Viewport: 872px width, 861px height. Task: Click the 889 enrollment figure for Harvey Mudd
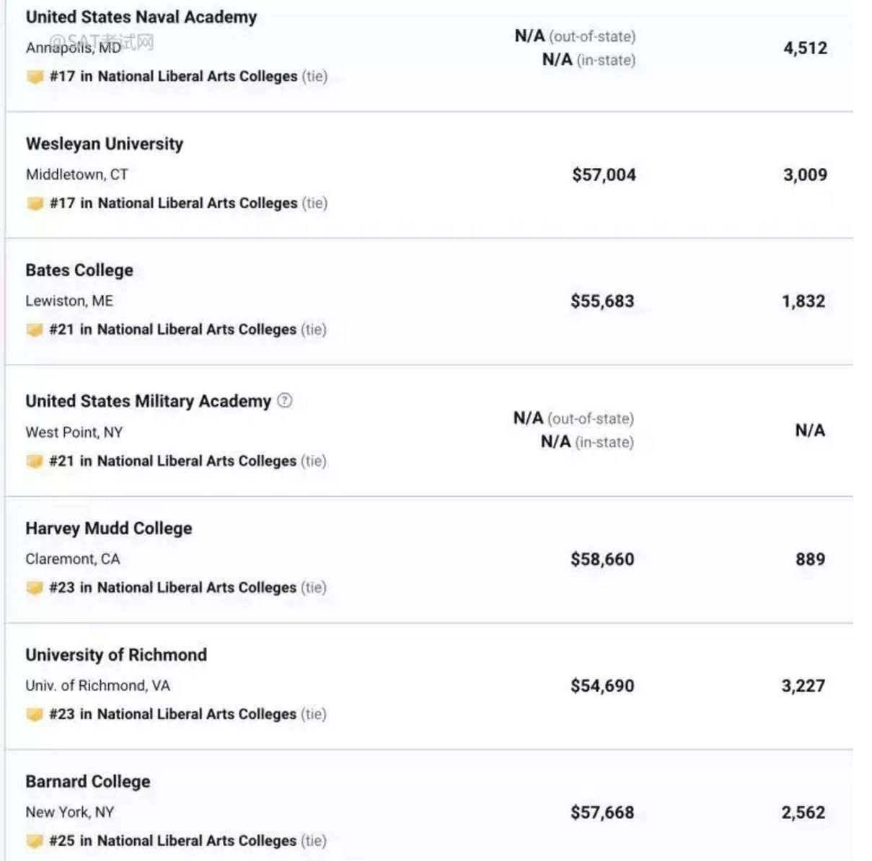pyautogui.click(x=810, y=559)
